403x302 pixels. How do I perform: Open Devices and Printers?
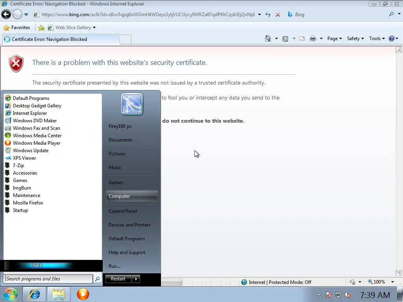(132, 225)
